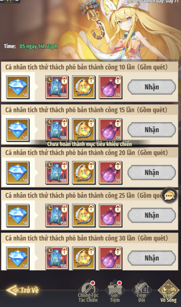The image size is (181, 307).
Task: Tap the blue bag 100 item in 10 lần row
Action: [x=57, y=87]
